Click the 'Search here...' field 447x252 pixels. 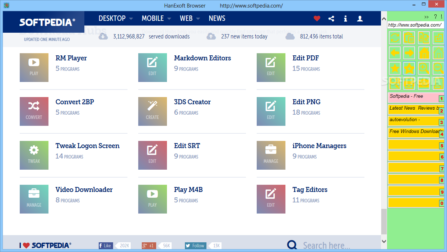(326, 246)
